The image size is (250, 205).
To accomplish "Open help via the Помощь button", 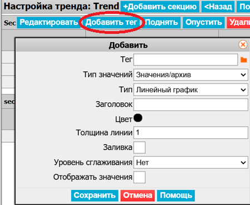I will (176, 196).
